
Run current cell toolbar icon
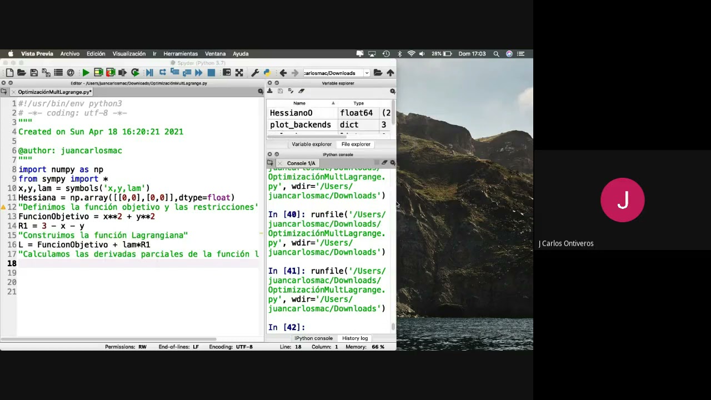coord(98,73)
